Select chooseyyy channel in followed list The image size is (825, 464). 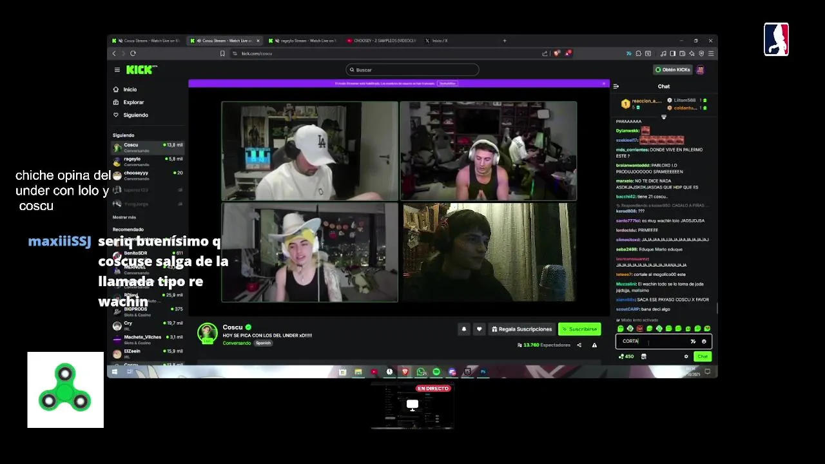click(148, 175)
